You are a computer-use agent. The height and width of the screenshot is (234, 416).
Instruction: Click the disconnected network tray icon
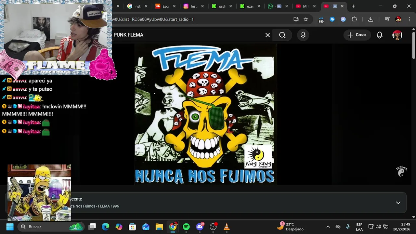point(338,227)
